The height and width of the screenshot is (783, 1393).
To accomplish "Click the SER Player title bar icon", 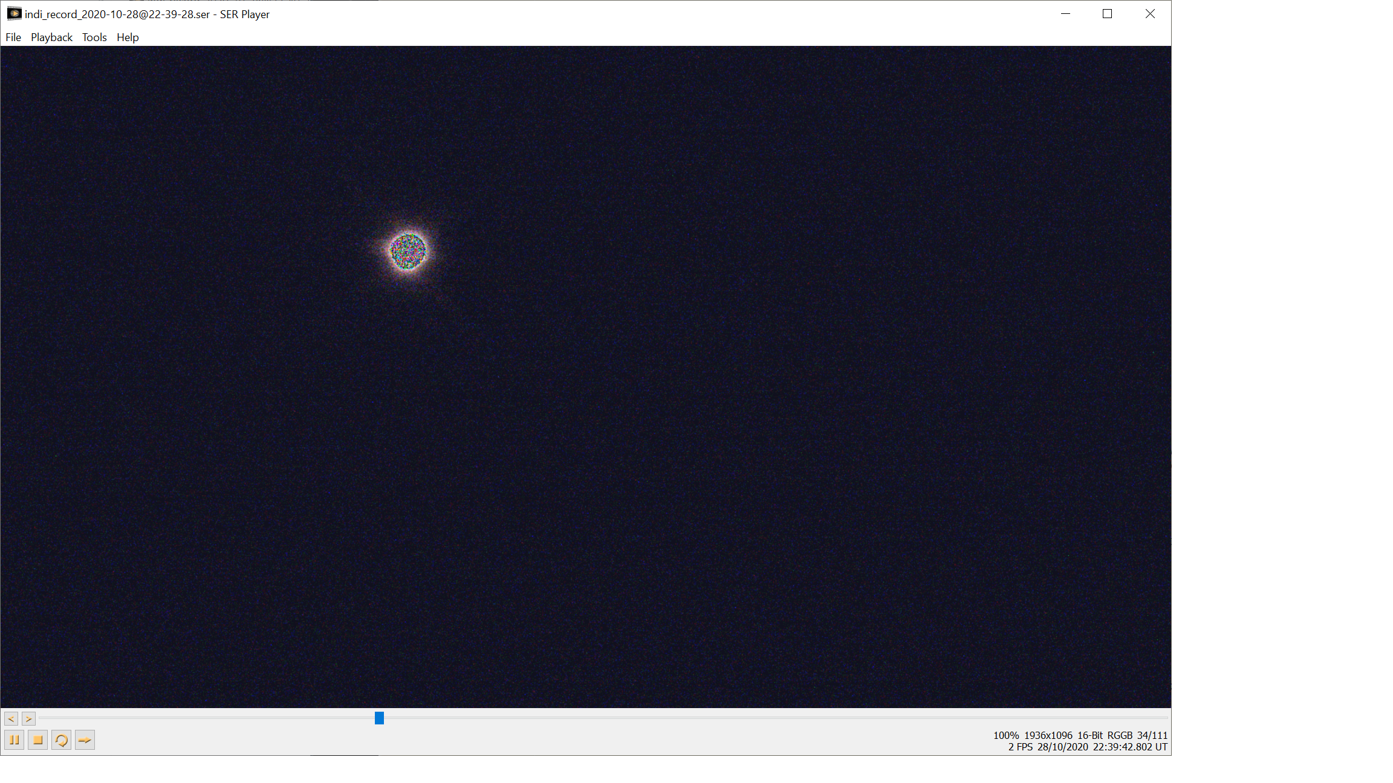I will click(x=14, y=13).
